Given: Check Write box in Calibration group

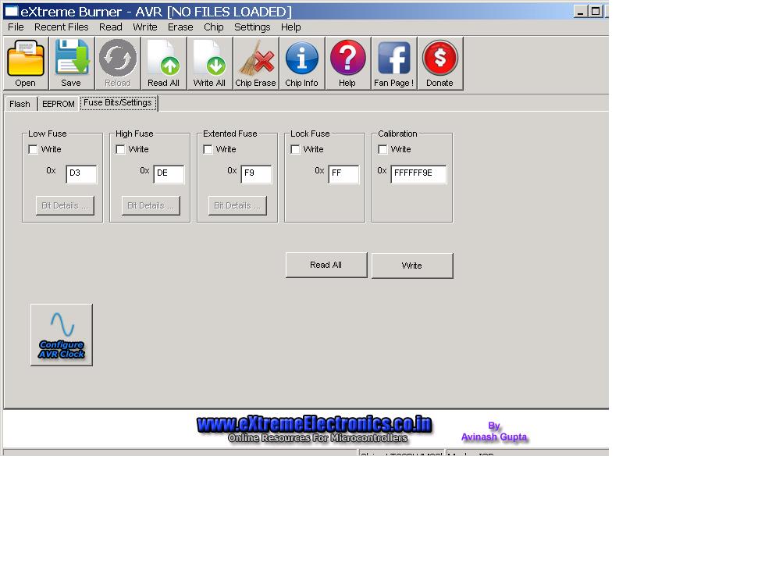Looking at the screenshot, I should pos(383,149).
